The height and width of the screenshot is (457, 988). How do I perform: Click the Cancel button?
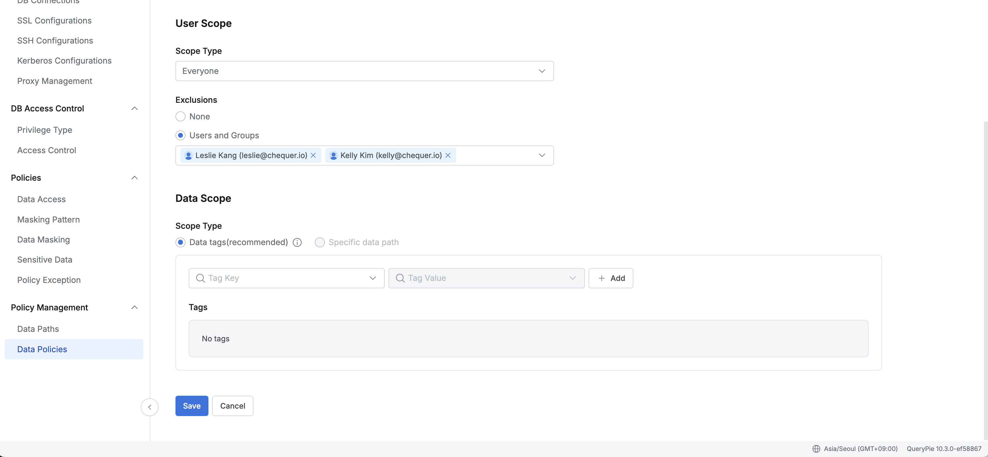coord(233,406)
